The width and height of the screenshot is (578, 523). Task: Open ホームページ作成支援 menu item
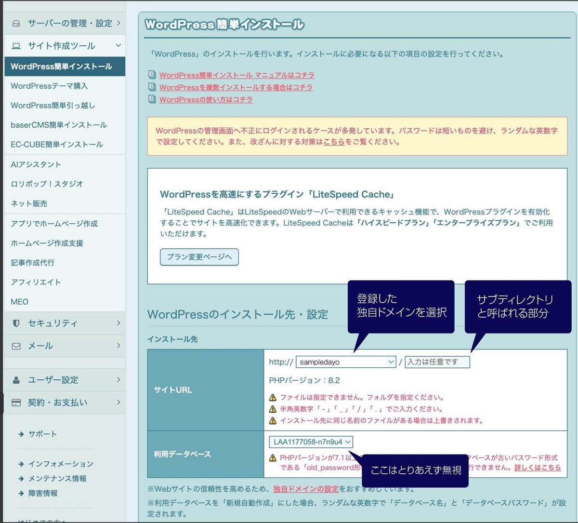(47, 243)
